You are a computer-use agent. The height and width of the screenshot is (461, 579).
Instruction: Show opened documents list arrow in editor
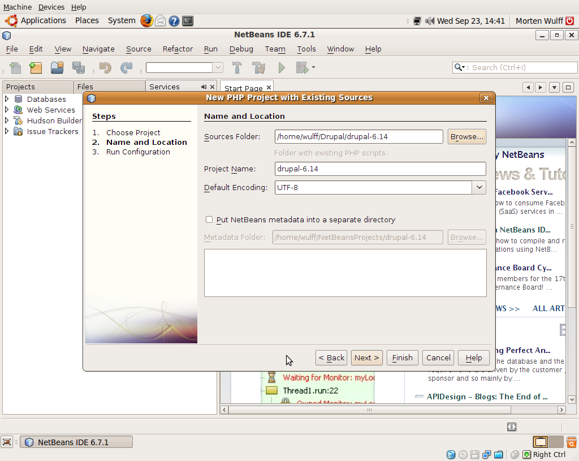tap(554, 88)
